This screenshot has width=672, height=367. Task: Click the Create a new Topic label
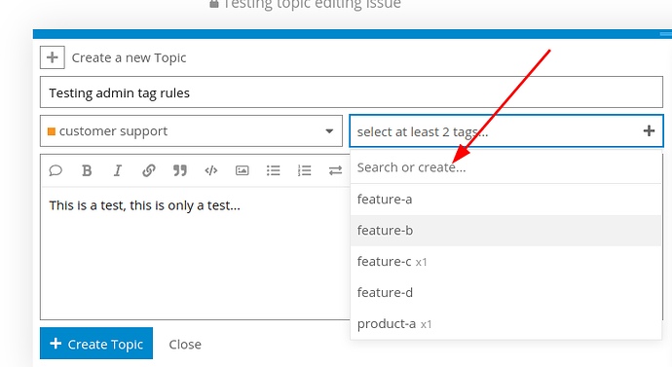pyautogui.click(x=129, y=57)
